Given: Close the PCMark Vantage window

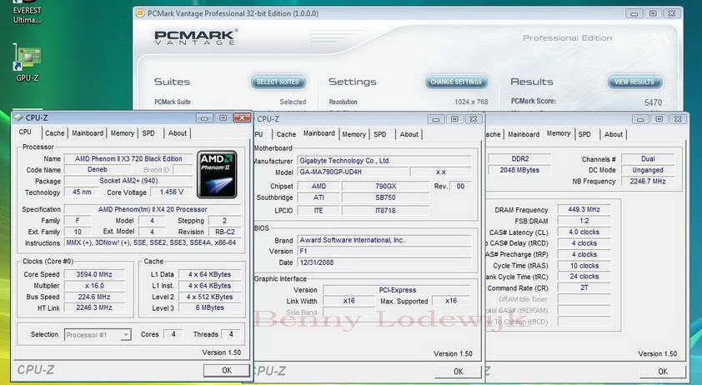Looking at the screenshot, I should coord(671,14).
